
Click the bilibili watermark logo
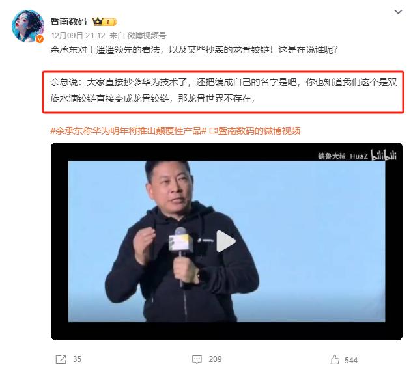[x=384, y=156]
